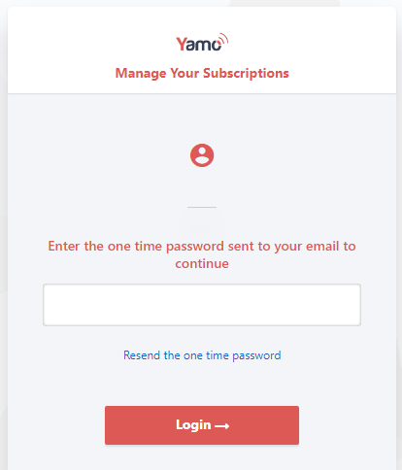Click the word 'email' in instruction text
The height and width of the screenshot is (470, 402).
[x=322, y=246]
